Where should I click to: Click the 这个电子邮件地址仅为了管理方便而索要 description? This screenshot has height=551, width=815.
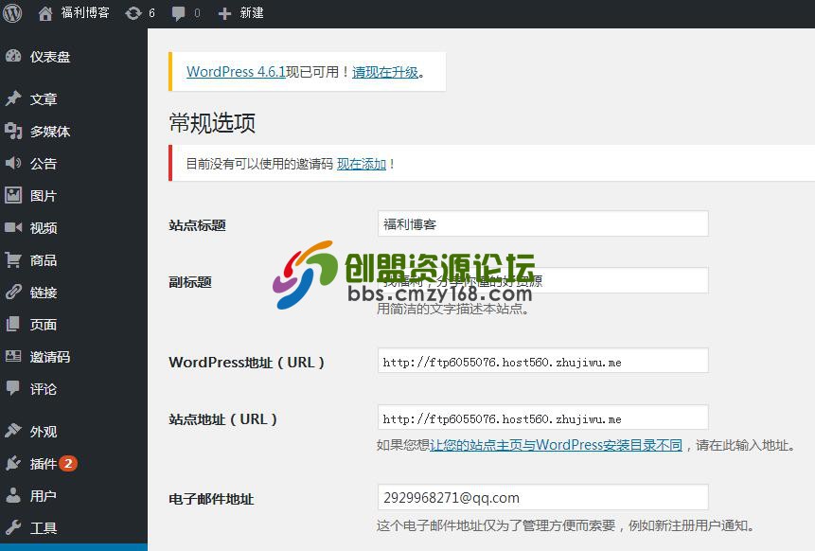click(565, 525)
